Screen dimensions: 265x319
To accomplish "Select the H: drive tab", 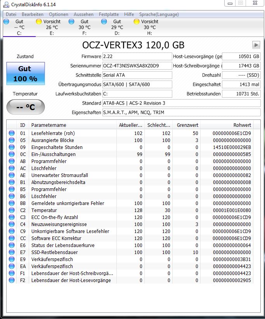I will pos(149,27).
